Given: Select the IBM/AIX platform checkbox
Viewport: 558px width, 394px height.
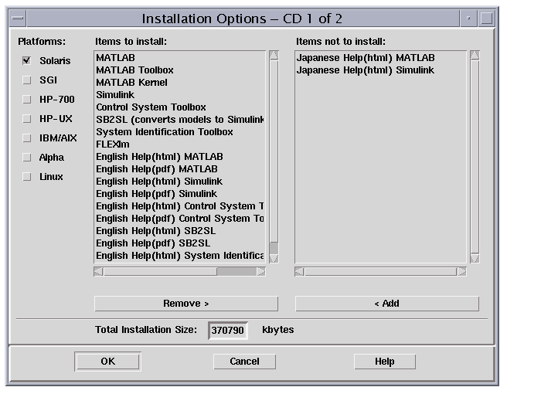Looking at the screenshot, I should (27, 138).
